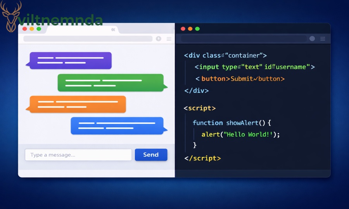This screenshot has width=349, height=209.
Task: Click the green maximize dot of dark window
Action: (x=197, y=29)
